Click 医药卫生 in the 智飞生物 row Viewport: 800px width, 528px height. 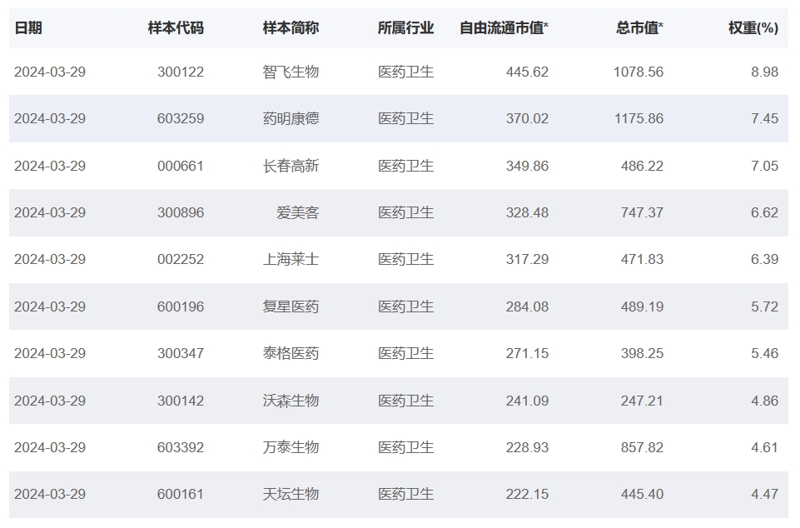pos(406,72)
